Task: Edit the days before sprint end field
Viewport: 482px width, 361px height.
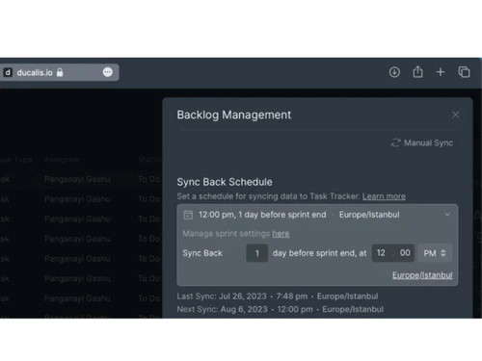Action: [257, 253]
